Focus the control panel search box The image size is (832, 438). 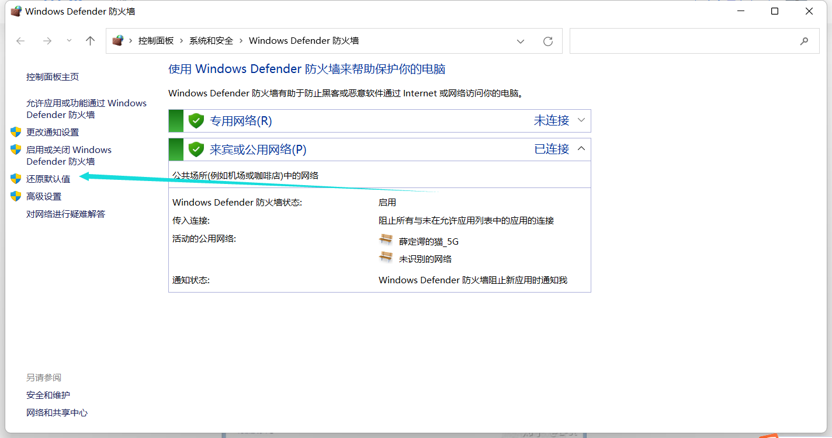click(x=695, y=41)
